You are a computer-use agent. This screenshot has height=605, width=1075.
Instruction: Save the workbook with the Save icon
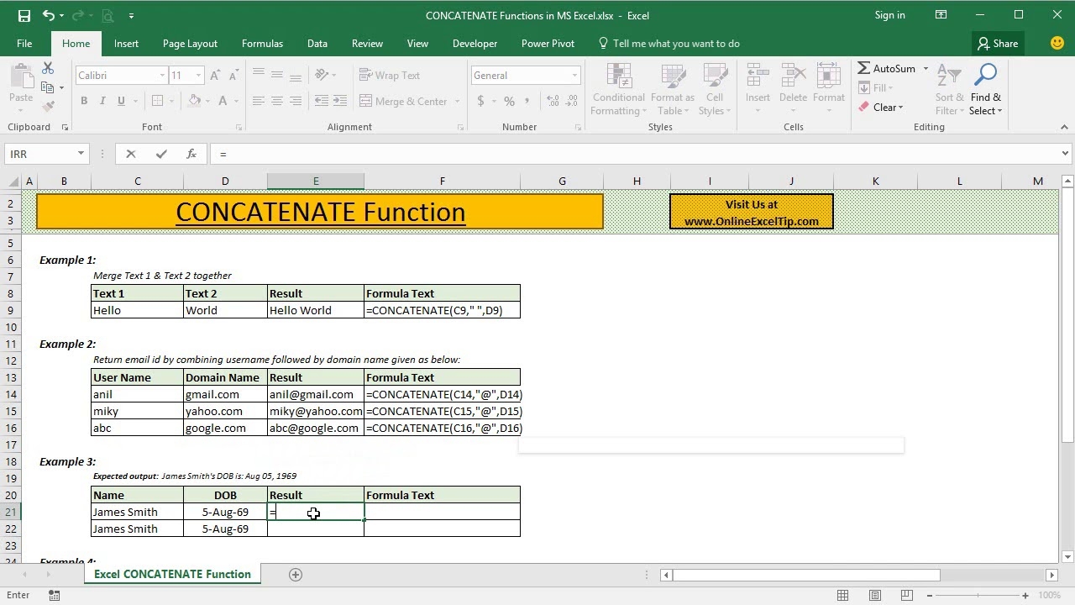point(24,15)
